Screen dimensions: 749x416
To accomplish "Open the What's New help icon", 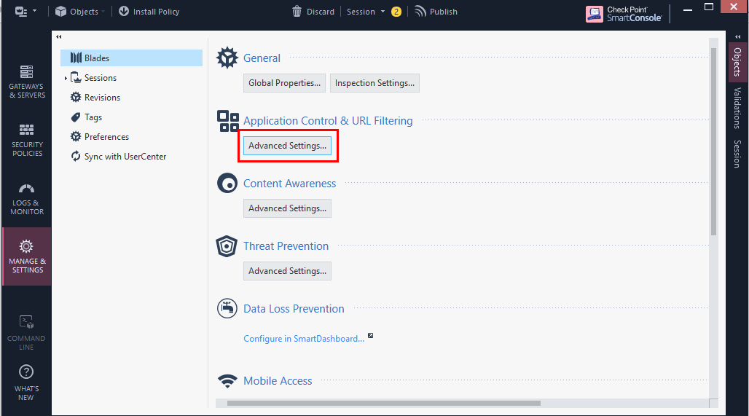I will pos(26,382).
